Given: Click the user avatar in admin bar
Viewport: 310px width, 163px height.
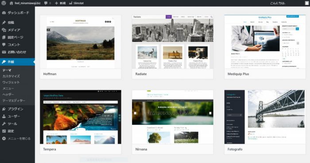Looking at the screenshot, I should (x=306, y=3).
